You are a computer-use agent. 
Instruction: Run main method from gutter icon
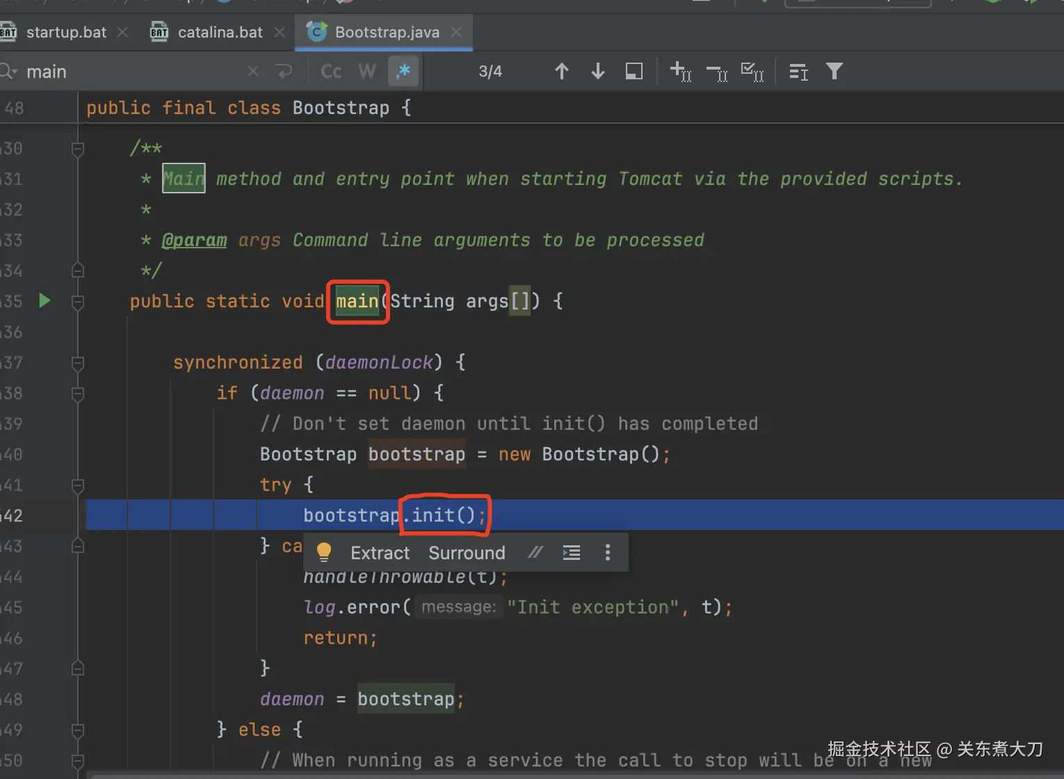click(x=45, y=300)
